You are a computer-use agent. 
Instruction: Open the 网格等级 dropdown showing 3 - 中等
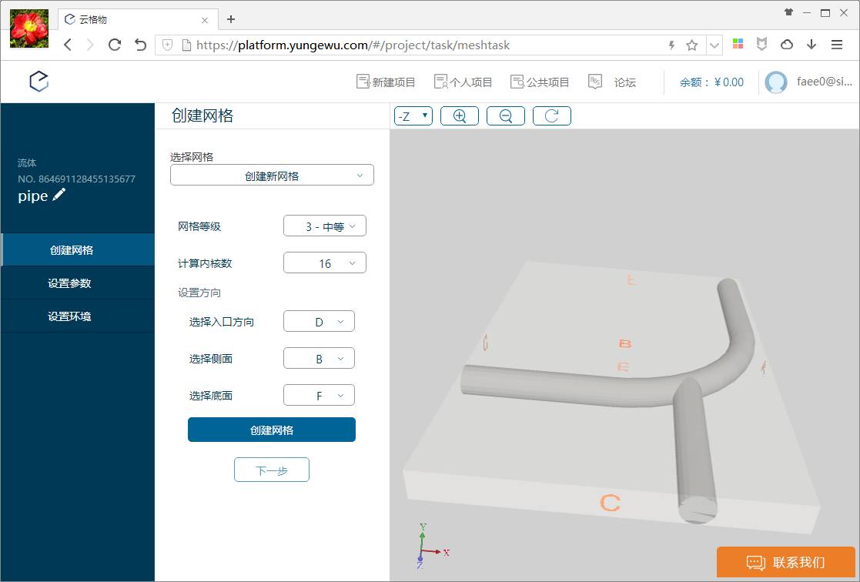point(325,226)
